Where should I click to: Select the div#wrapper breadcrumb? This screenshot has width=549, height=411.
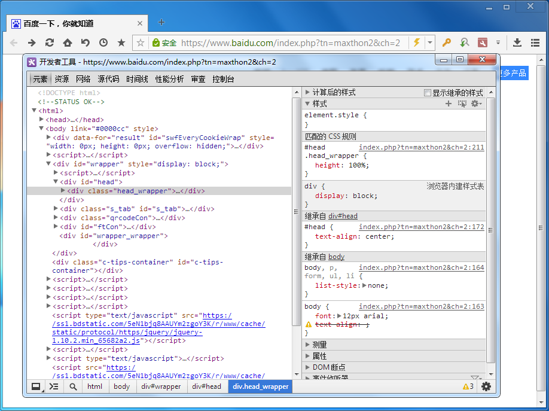point(161,386)
